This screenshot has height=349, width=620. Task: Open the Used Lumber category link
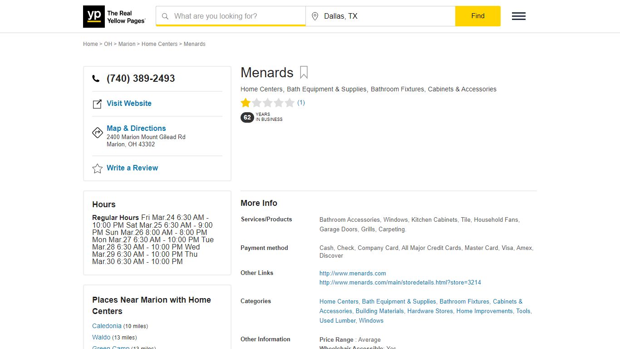click(x=337, y=321)
